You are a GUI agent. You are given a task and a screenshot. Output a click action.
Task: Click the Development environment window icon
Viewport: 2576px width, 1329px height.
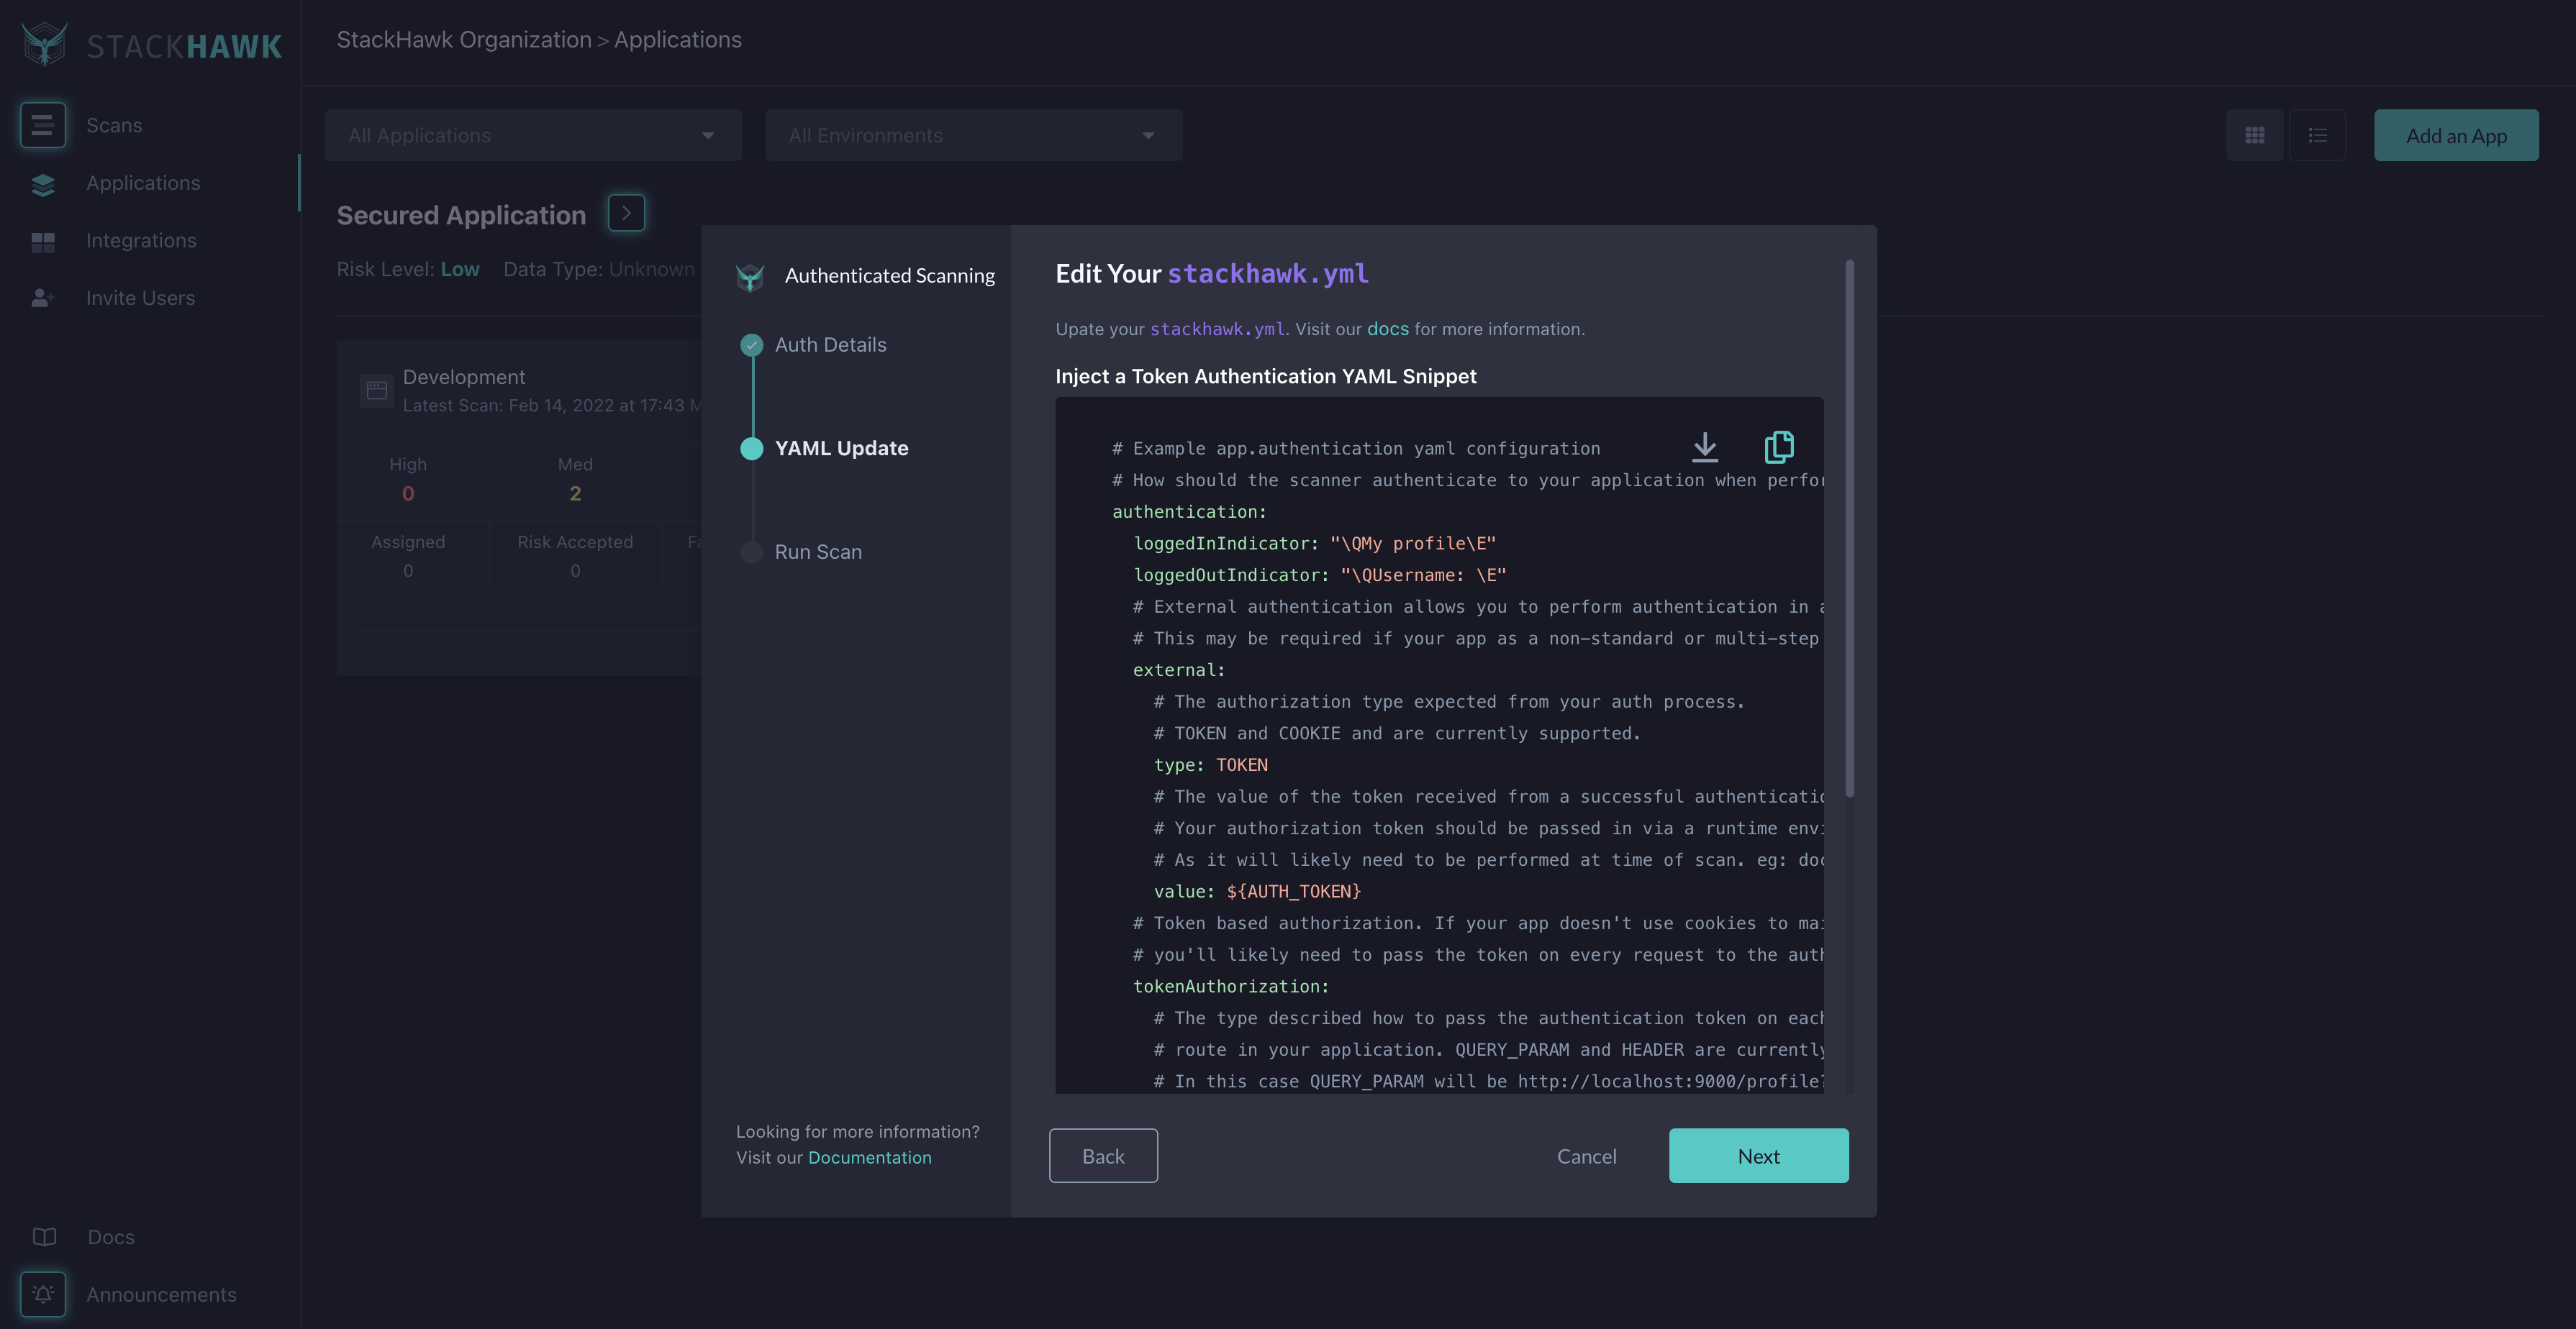(x=377, y=391)
